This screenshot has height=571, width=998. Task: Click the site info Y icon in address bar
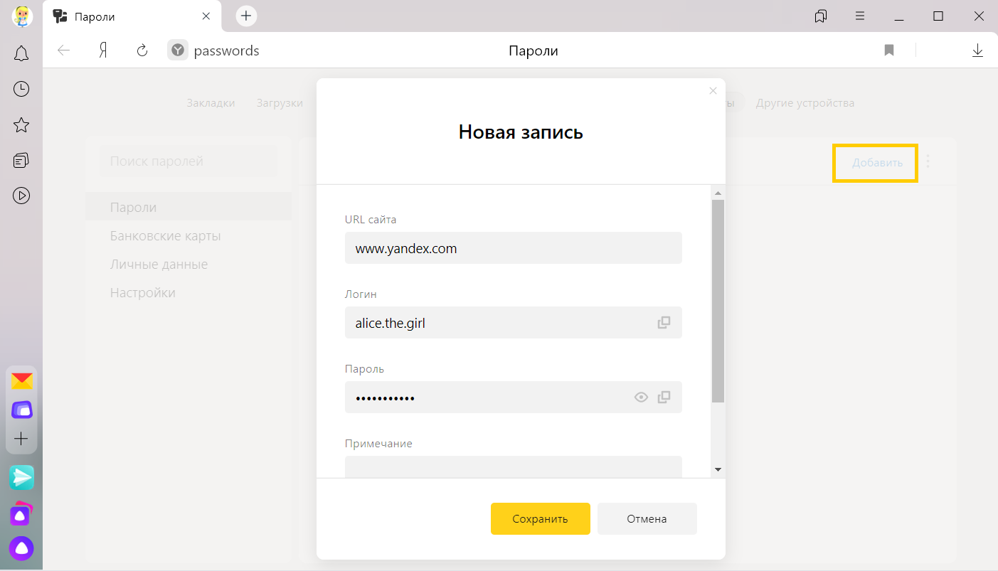pyautogui.click(x=178, y=50)
